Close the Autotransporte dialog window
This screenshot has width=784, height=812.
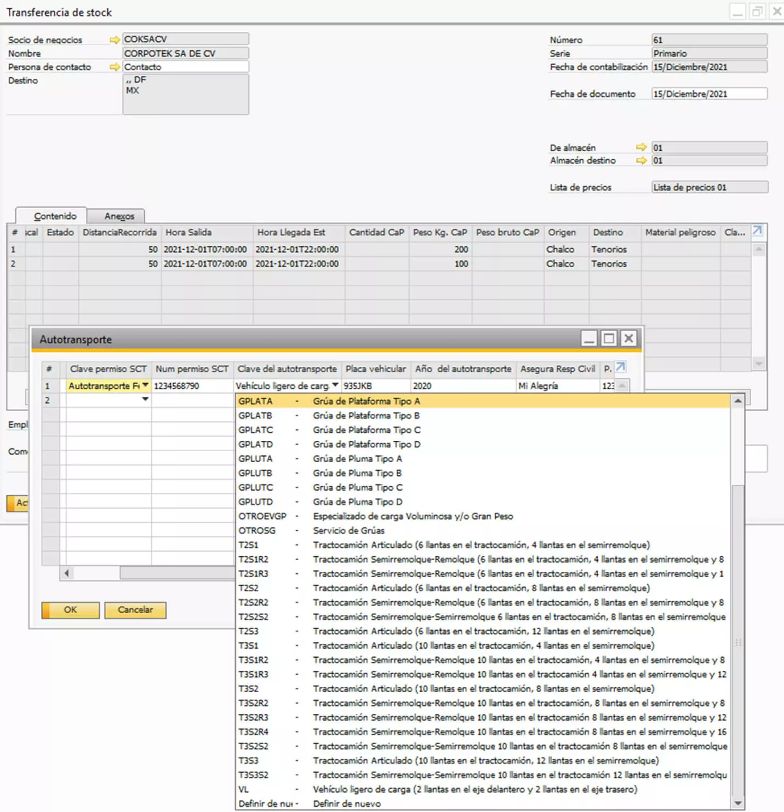(x=629, y=339)
